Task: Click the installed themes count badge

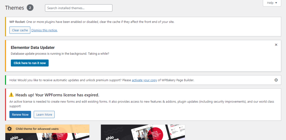Action: (x=30, y=8)
